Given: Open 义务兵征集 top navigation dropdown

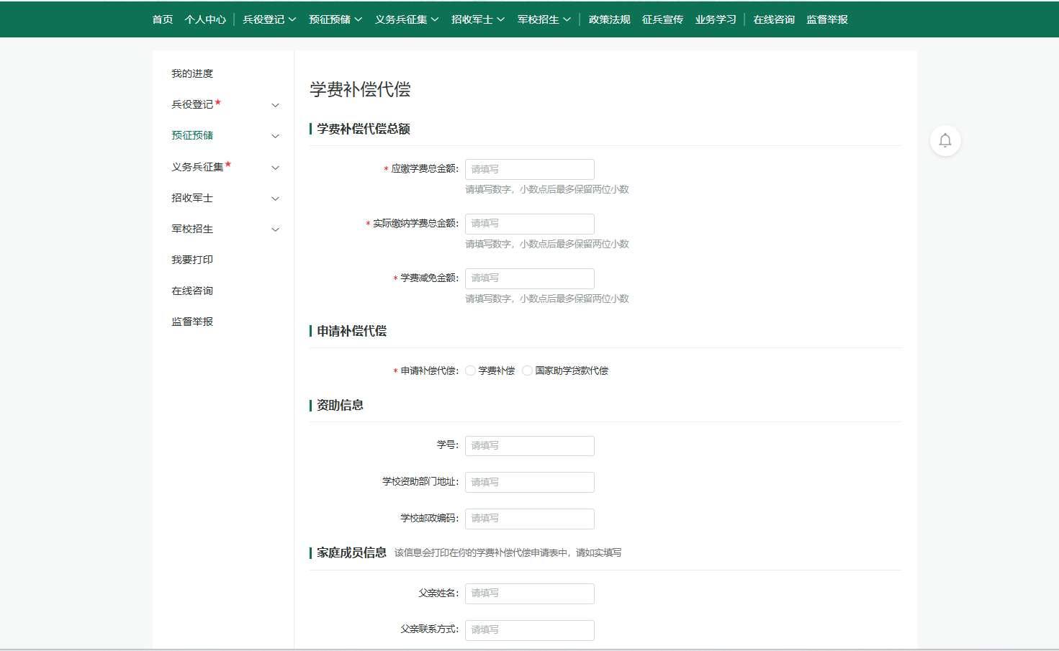Looking at the screenshot, I should pyautogui.click(x=406, y=19).
